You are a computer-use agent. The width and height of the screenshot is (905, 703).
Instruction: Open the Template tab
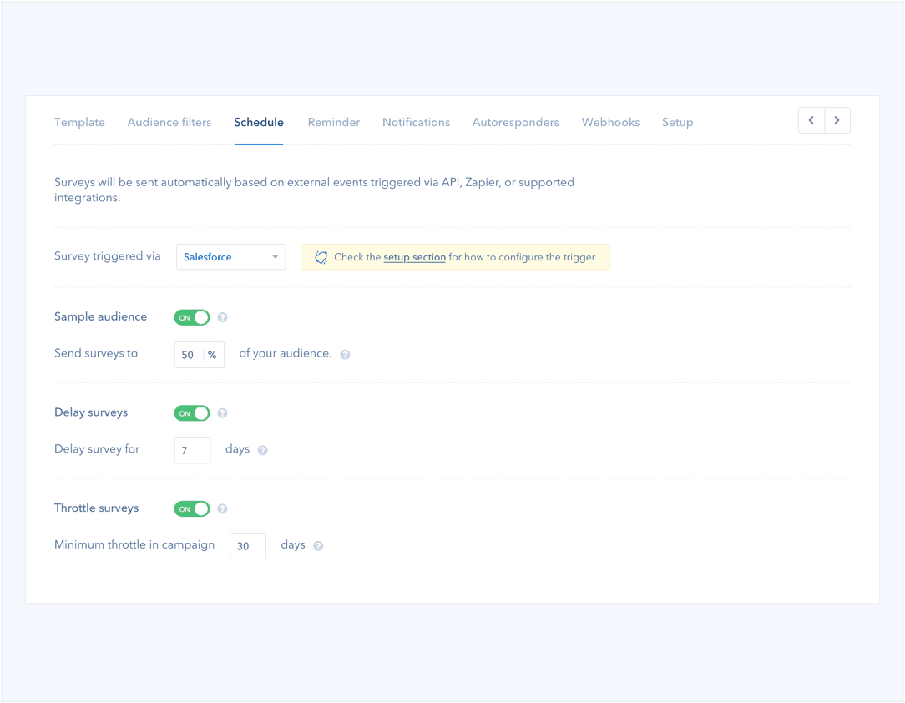(x=79, y=123)
